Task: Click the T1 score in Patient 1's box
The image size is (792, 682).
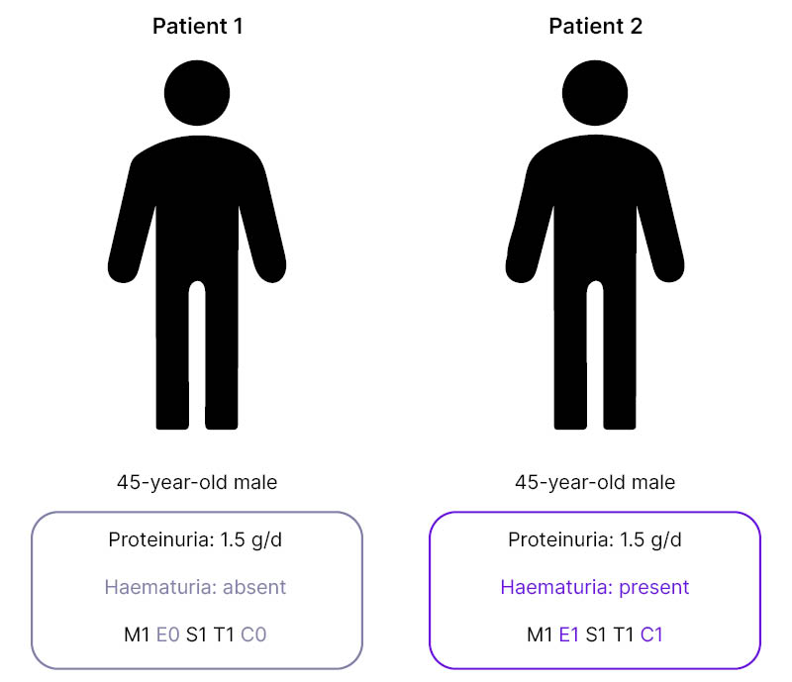Action: 226,635
